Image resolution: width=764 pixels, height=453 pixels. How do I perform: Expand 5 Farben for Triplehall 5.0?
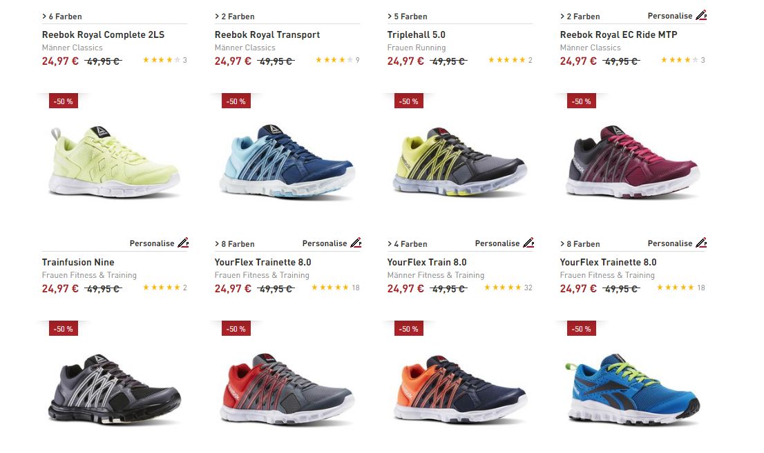coord(408,17)
